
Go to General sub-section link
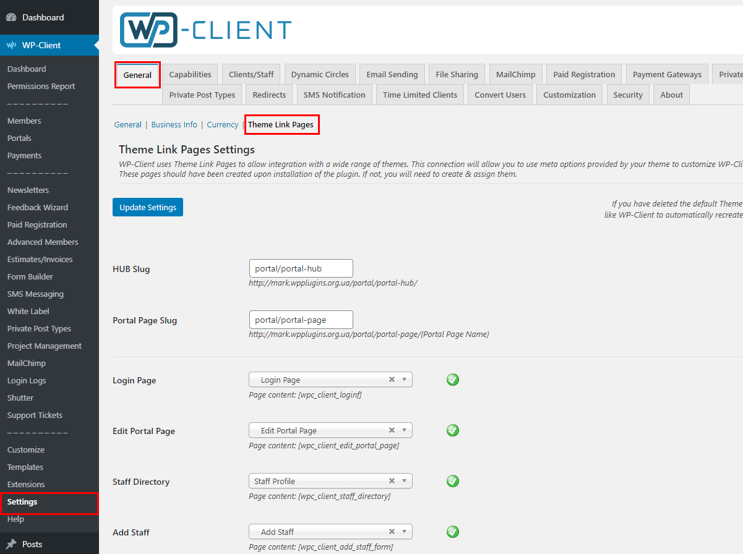(128, 124)
